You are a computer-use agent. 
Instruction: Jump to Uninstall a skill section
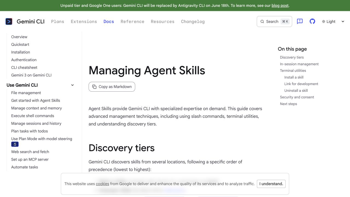296,91
